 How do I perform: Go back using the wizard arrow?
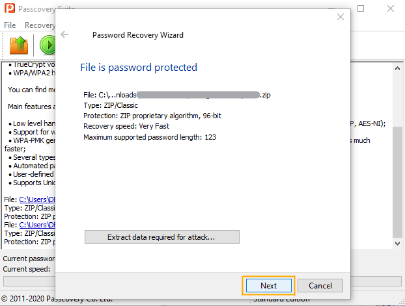point(64,34)
